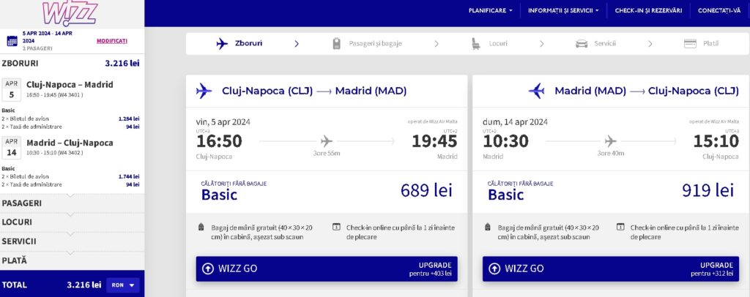Expand the Pasageri section in sidebar

coord(72,203)
